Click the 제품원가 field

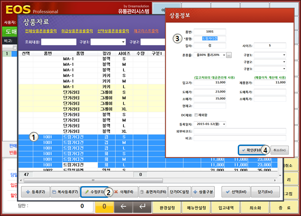270,83
